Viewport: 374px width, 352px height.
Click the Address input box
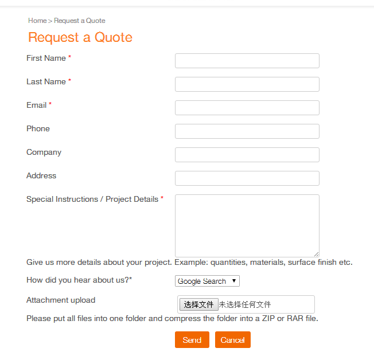(247, 178)
